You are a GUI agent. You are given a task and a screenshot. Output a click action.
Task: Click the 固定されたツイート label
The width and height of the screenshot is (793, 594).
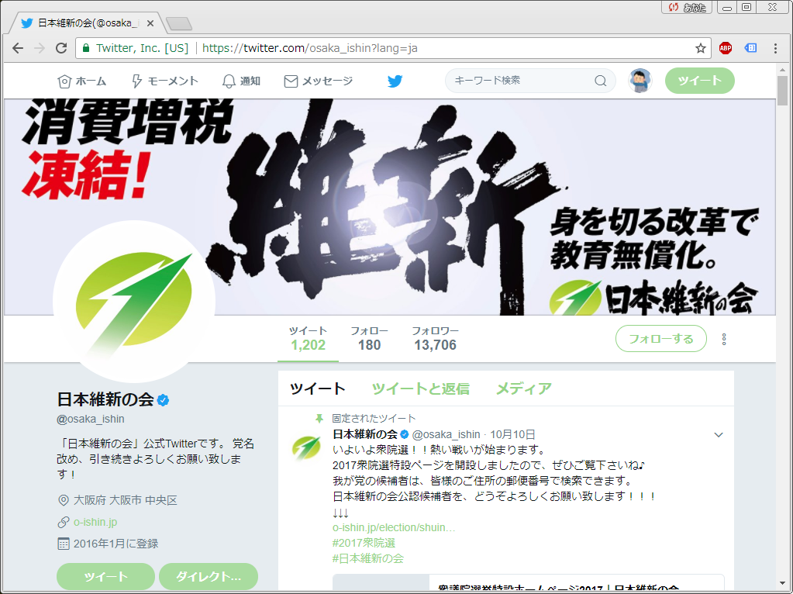click(374, 419)
